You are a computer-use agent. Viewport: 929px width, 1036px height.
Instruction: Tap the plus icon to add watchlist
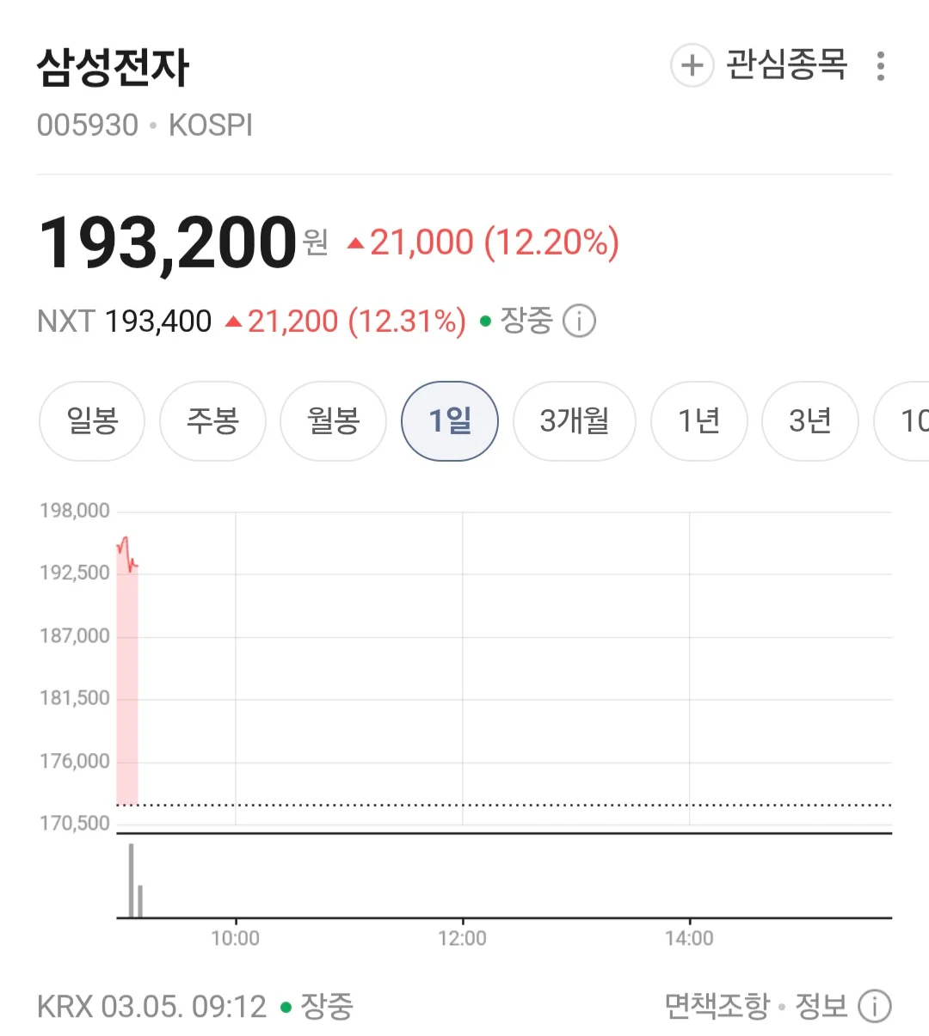tap(692, 65)
